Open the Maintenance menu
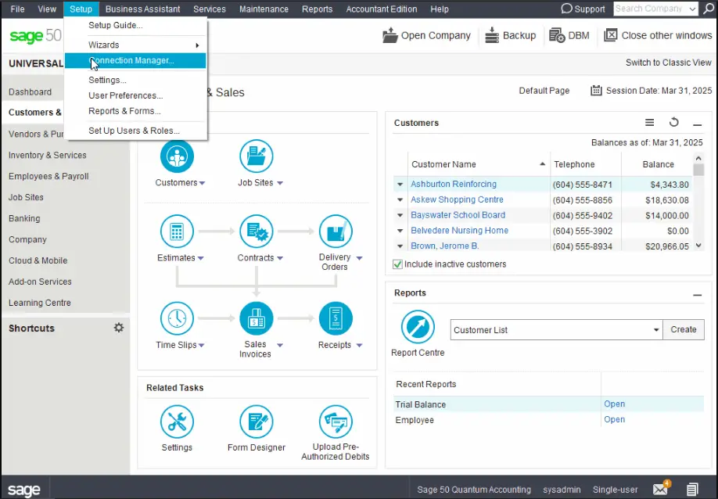The width and height of the screenshot is (718, 499). (264, 9)
